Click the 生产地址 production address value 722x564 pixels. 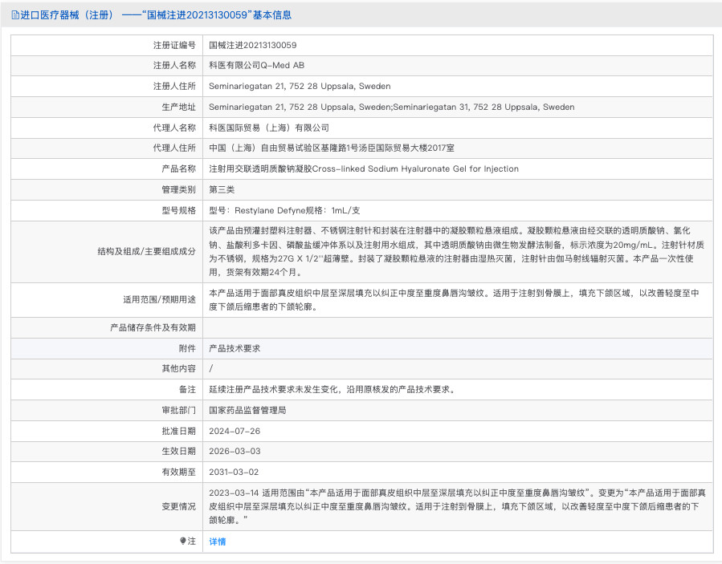pyautogui.click(x=391, y=107)
